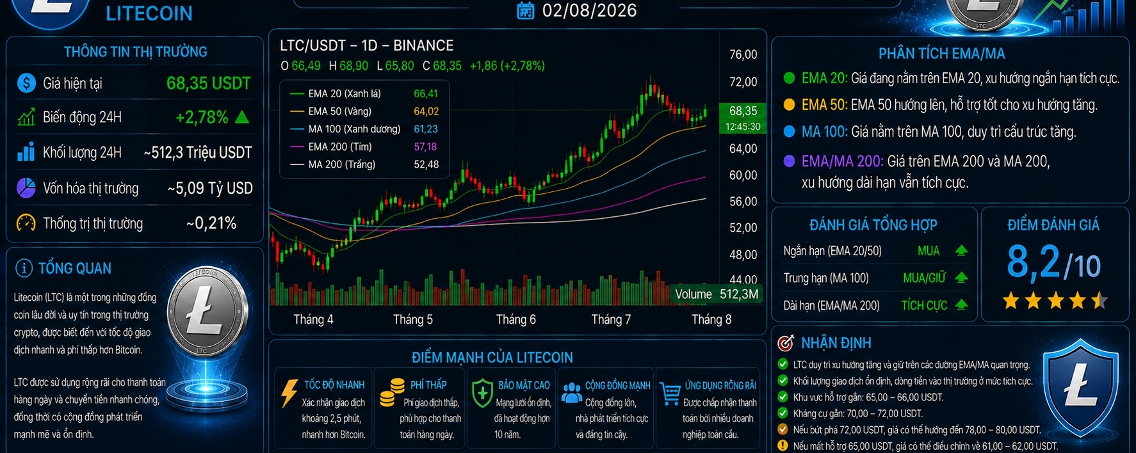Image resolution: width=1136 pixels, height=453 pixels.
Task: Click the 12:45:30 countdown label
Action: pos(743,127)
